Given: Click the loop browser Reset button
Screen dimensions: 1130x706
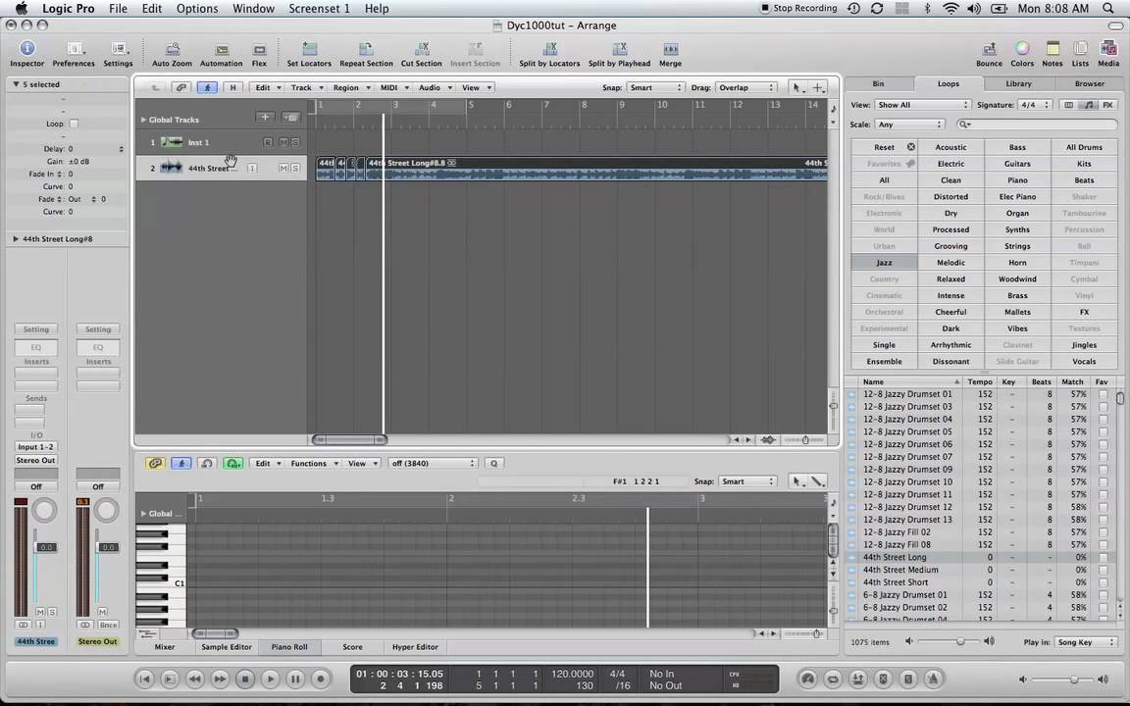Looking at the screenshot, I should (884, 147).
